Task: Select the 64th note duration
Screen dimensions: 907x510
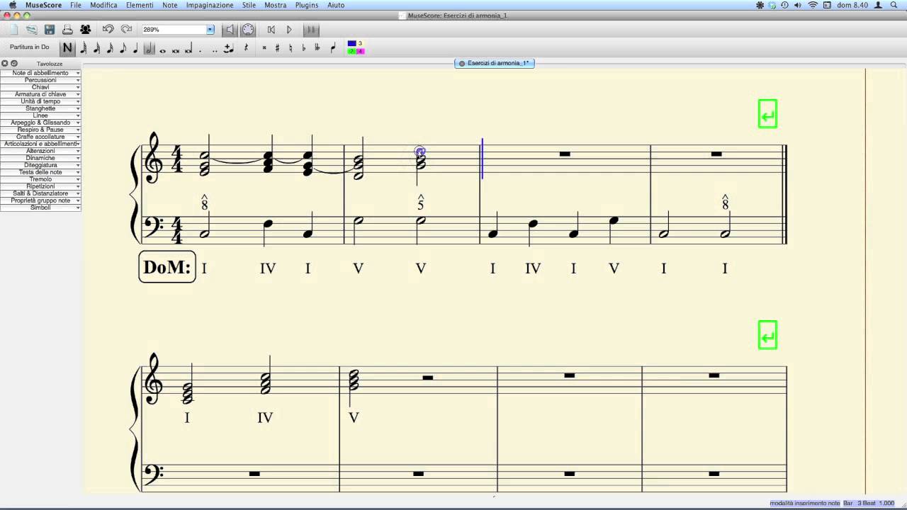Action: click(84, 48)
